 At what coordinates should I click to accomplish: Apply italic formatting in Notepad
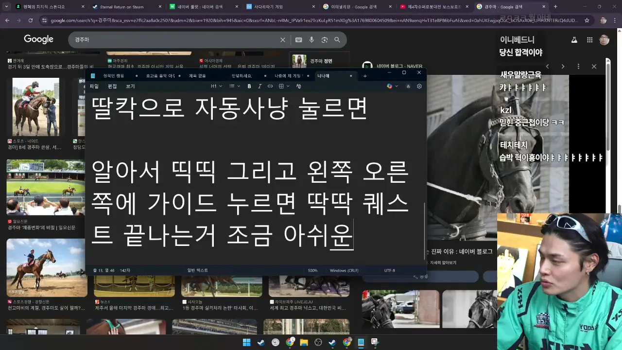260,86
